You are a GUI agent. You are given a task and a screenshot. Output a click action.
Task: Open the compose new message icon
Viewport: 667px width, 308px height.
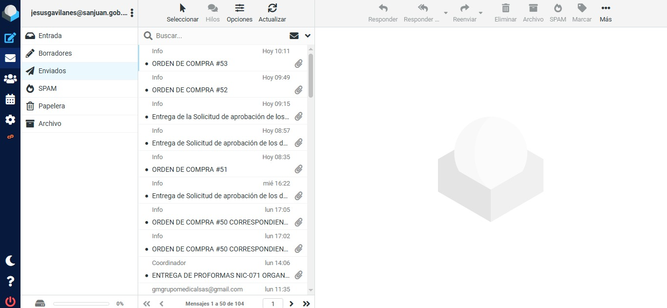(10, 38)
